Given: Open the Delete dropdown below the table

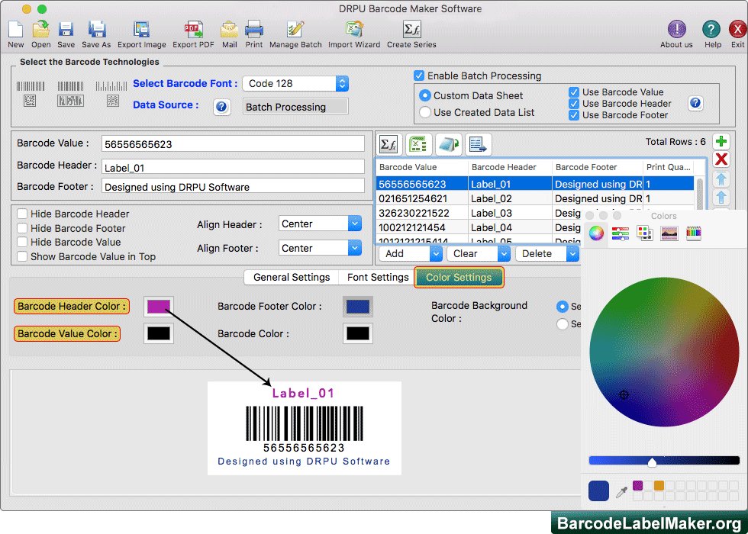Looking at the screenshot, I should click(547, 253).
